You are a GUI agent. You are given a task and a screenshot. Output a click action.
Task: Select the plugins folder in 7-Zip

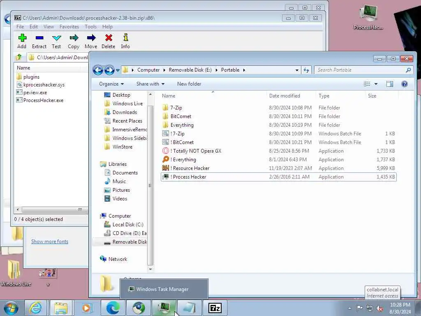(x=31, y=77)
